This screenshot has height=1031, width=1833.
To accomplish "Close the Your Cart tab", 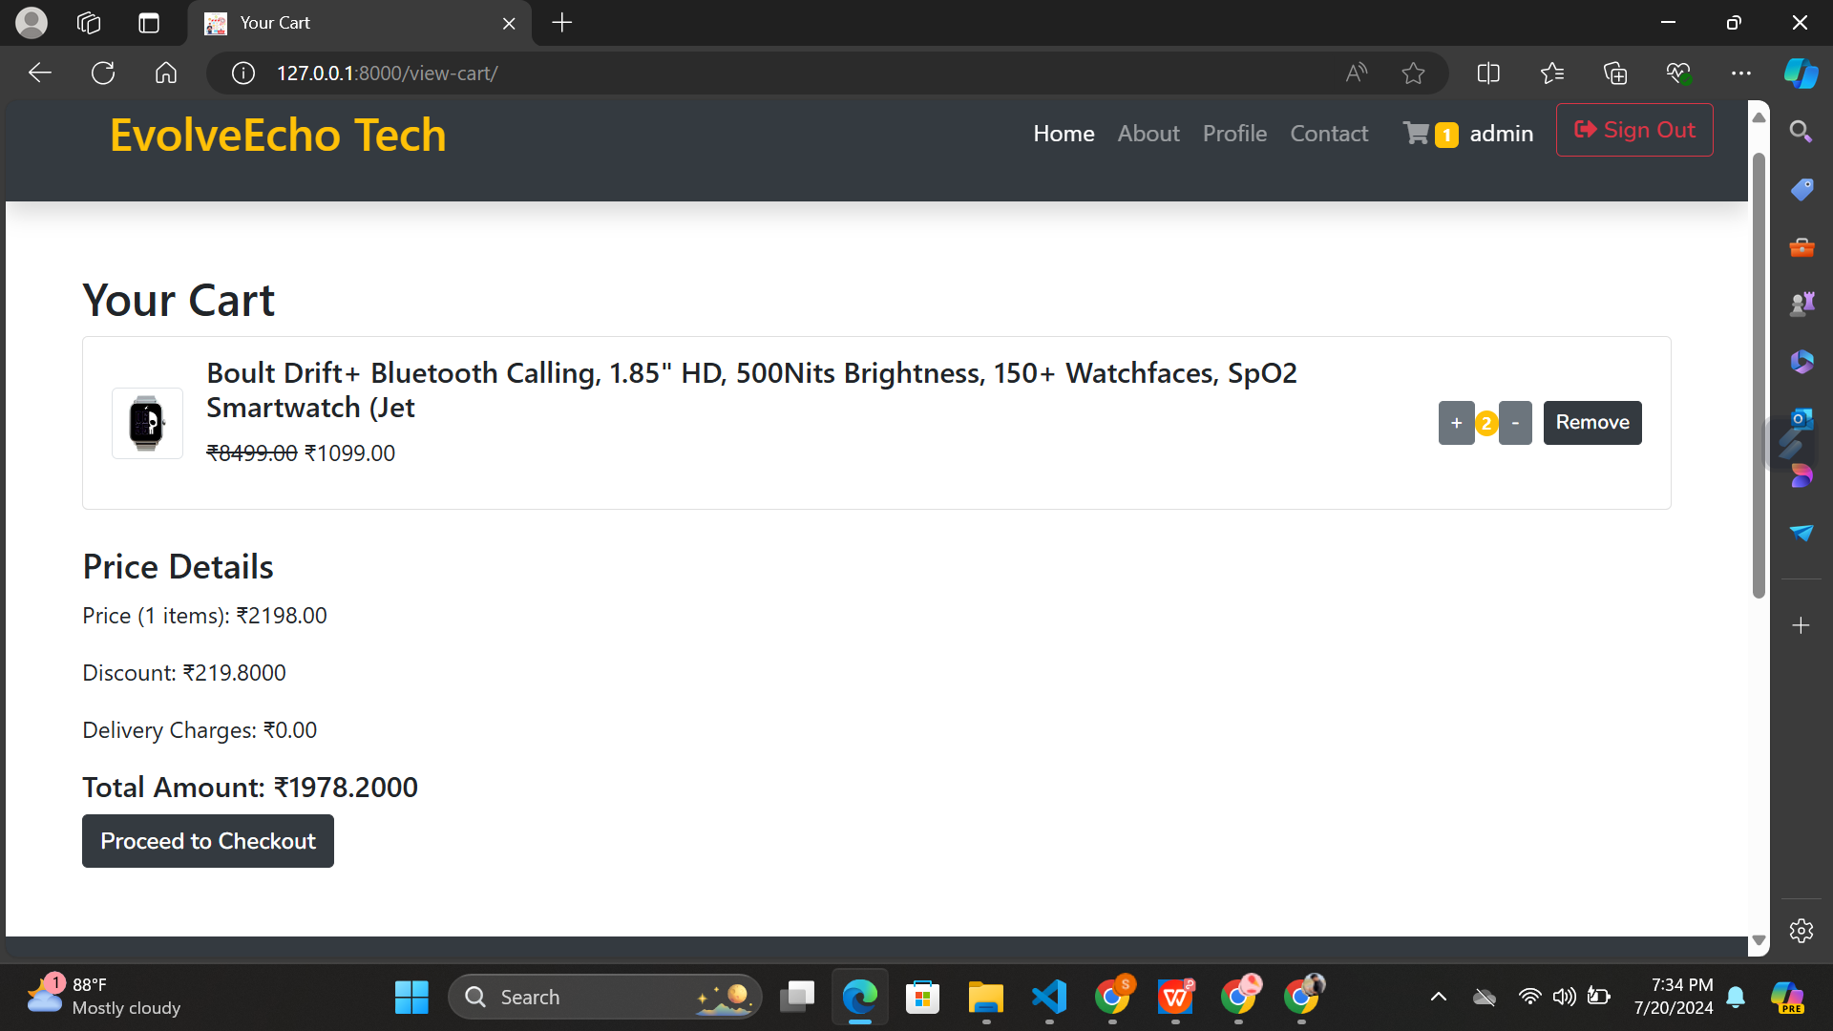I will click(x=509, y=23).
